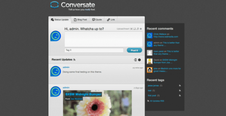Screen dimensions: 226x116
Task: Click the Add Audio music note icon
Action: pos(138,29)
